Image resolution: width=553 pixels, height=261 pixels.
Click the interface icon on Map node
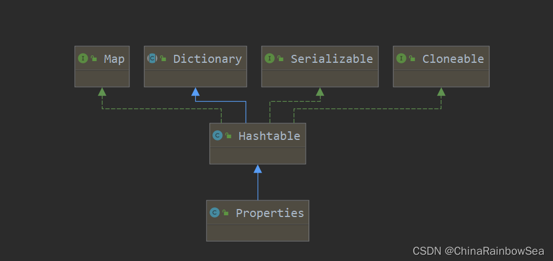[83, 58]
